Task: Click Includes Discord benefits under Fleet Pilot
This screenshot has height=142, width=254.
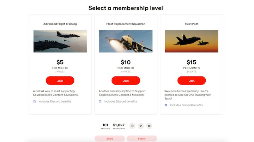Action: coord(186,105)
